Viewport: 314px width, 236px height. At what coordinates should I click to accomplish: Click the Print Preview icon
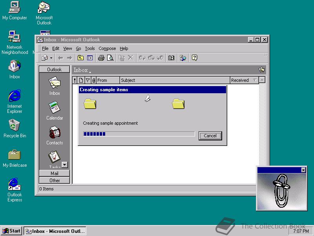[x=110, y=58]
